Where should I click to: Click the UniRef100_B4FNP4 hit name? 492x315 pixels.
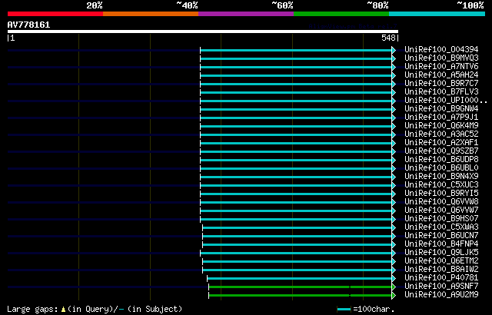point(441,244)
